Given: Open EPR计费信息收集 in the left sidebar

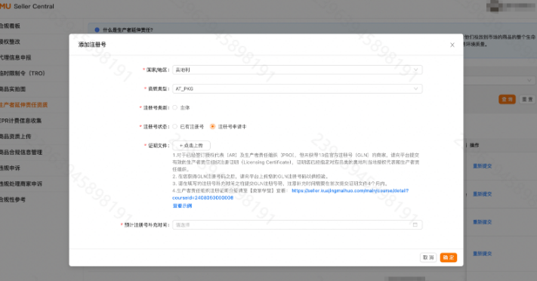Looking at the screenshot, I should [x=20, y=120].
